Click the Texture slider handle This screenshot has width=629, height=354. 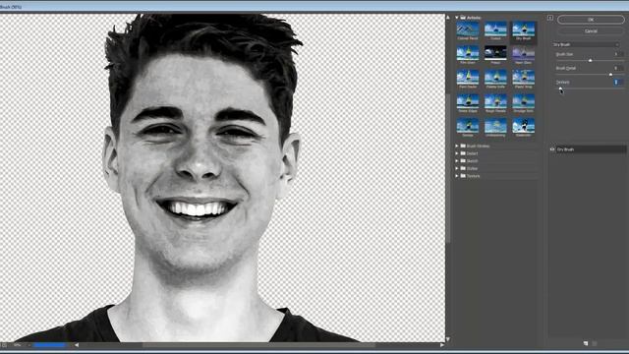560,88
